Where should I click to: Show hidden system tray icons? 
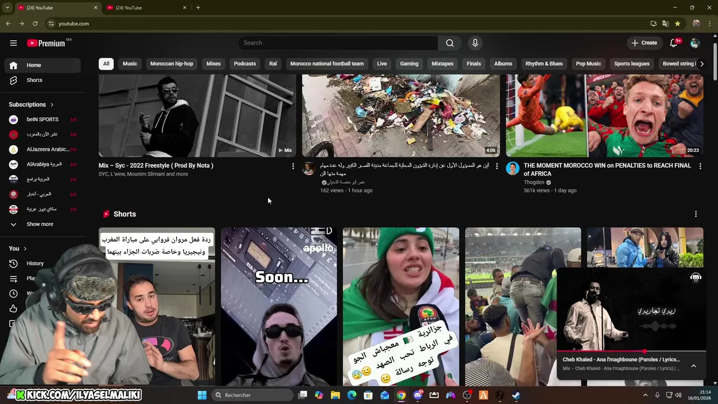(x=645, y=395)
